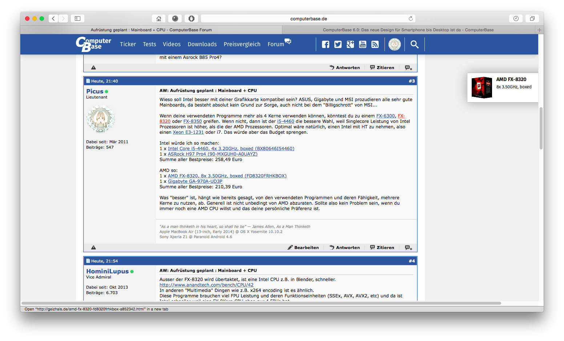Go back with Safari back arrow
Viewport: 564px width, 341px height.
pos(53,19)
